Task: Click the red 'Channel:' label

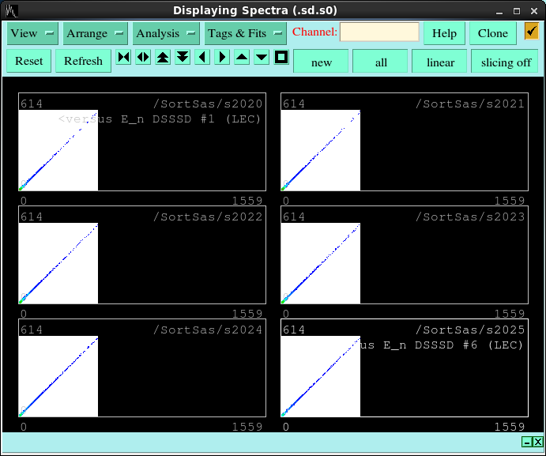Action: (314, 32)
